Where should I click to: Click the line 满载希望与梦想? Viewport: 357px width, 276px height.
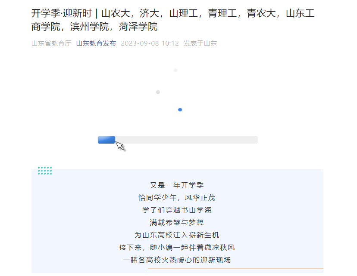tap(177, 223)
